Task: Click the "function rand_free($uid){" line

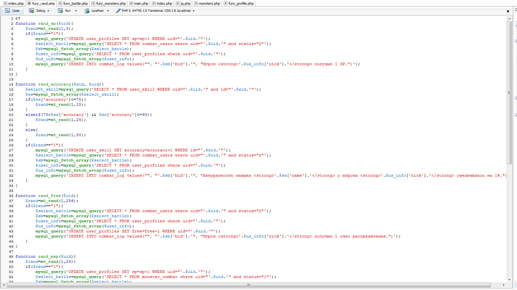Action: click(x=47, y=196)
